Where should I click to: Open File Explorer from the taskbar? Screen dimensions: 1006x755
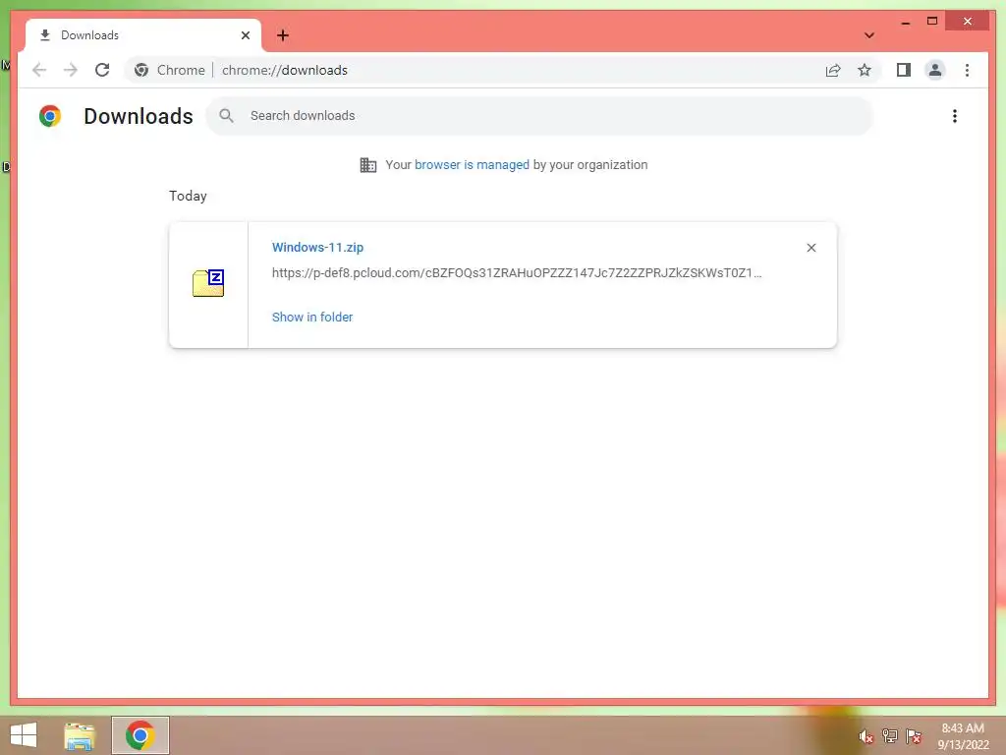tap(80, 735)
